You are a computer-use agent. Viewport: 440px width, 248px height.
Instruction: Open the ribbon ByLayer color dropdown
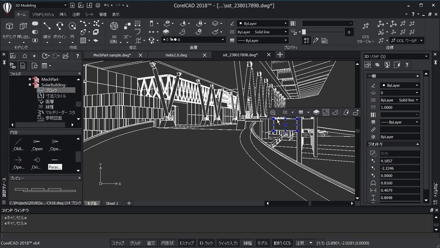pyautogui.click(x=262, y=23)
